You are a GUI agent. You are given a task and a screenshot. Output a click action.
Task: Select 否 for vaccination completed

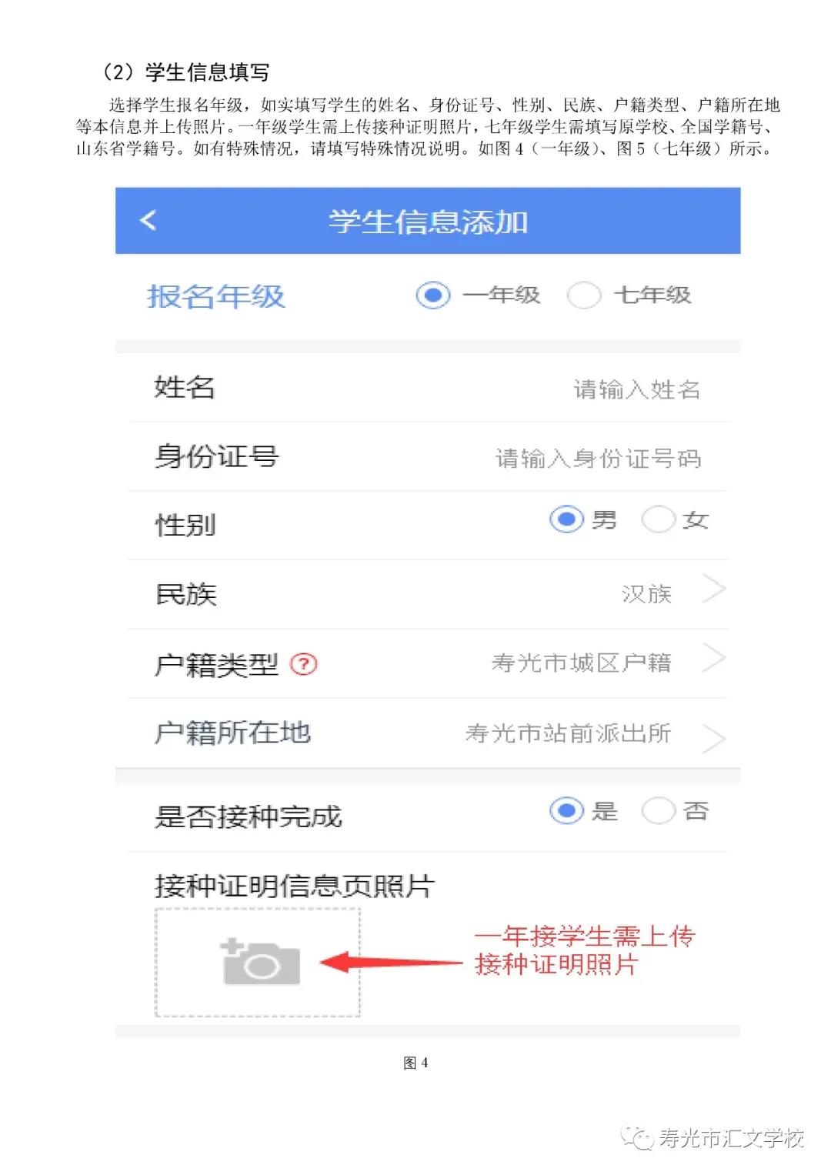click(659, 810)
